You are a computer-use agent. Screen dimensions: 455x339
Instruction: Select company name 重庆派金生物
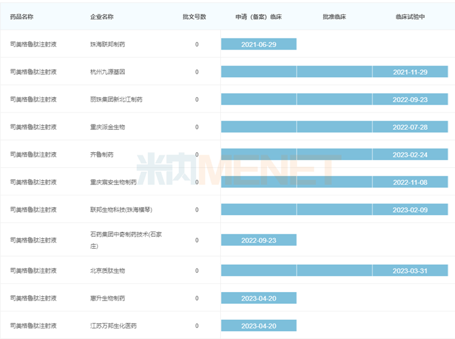[108, 127]
